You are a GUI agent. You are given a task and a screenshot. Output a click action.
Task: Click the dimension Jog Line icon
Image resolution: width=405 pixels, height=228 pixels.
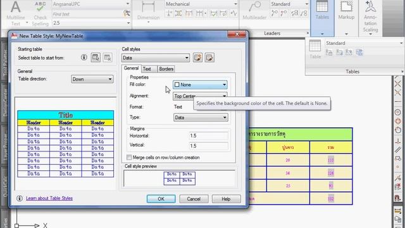coord(234,13)
